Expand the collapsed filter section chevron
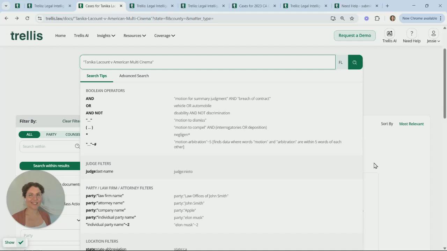The width and height of the screenshot is (447, 251). 78,220
